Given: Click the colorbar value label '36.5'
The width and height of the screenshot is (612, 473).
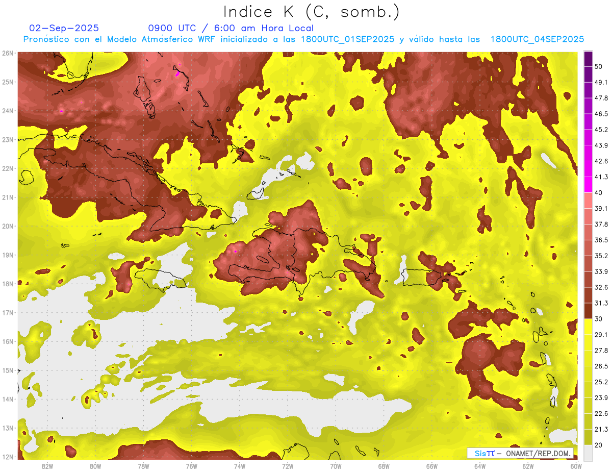Looking at the screenshot, I should coord(601,240).
